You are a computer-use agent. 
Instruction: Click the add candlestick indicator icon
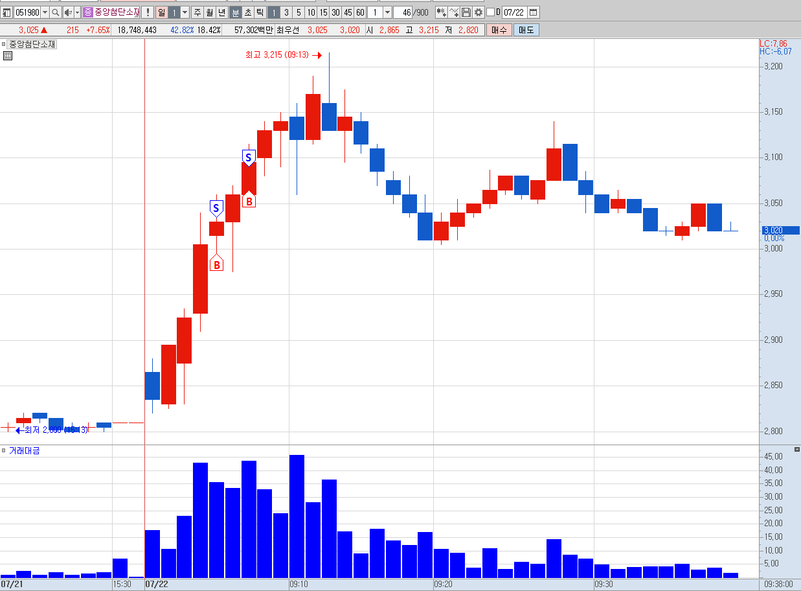[441, 12]
